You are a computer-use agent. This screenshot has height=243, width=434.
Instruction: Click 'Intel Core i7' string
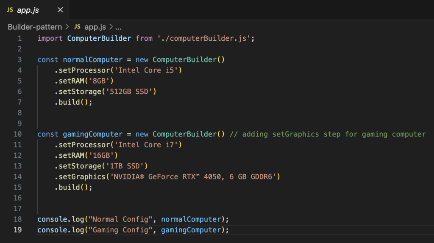pyautogui.click(x=146, y=145)
